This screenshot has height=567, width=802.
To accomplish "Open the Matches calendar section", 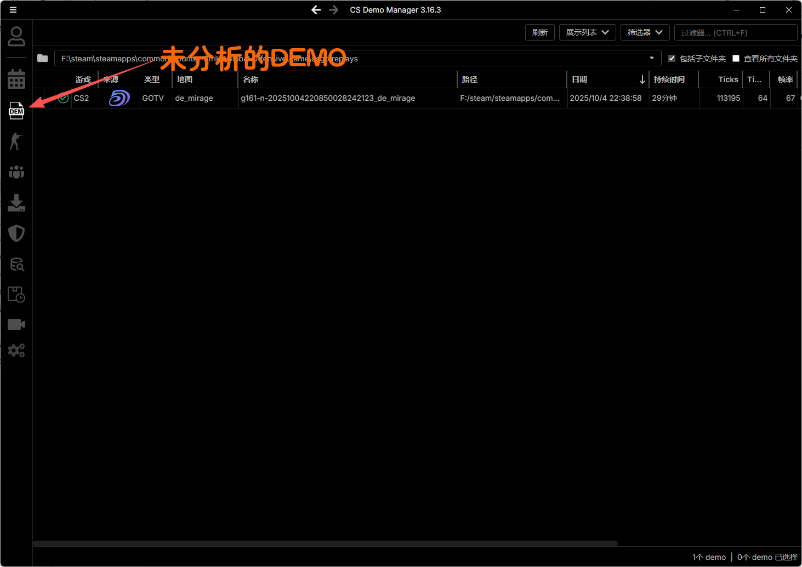I will (16, 79).
